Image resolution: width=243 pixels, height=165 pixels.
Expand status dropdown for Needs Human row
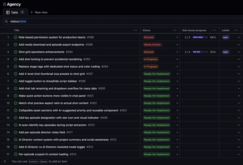click(x=177, y=45)
